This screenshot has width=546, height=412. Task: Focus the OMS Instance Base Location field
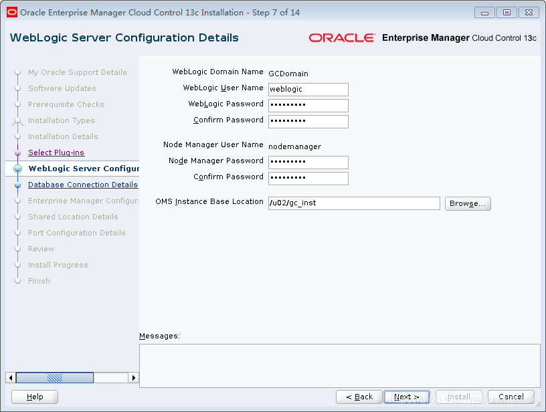click(x=354, y=203)
